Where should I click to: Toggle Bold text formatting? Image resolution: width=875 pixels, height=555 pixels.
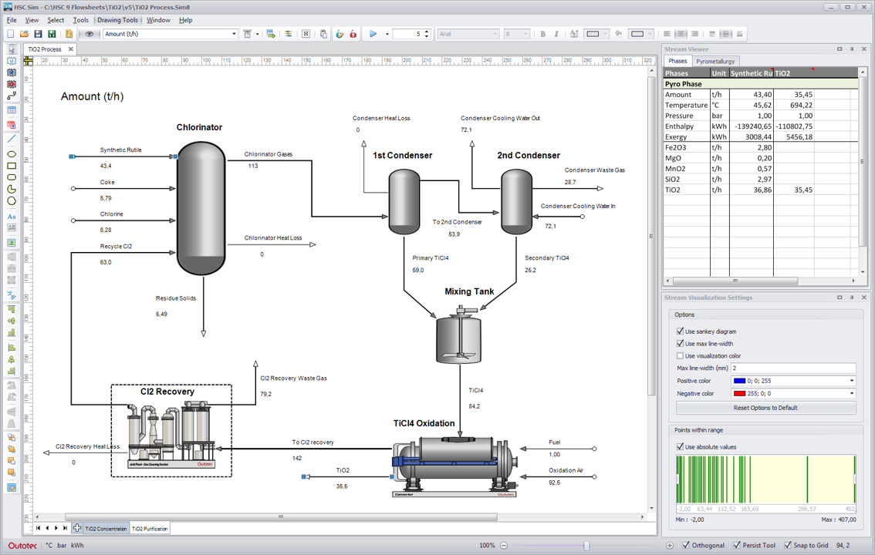542,34
